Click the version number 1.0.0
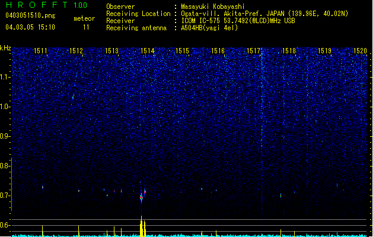373x237 pixels. pos(81,5)
